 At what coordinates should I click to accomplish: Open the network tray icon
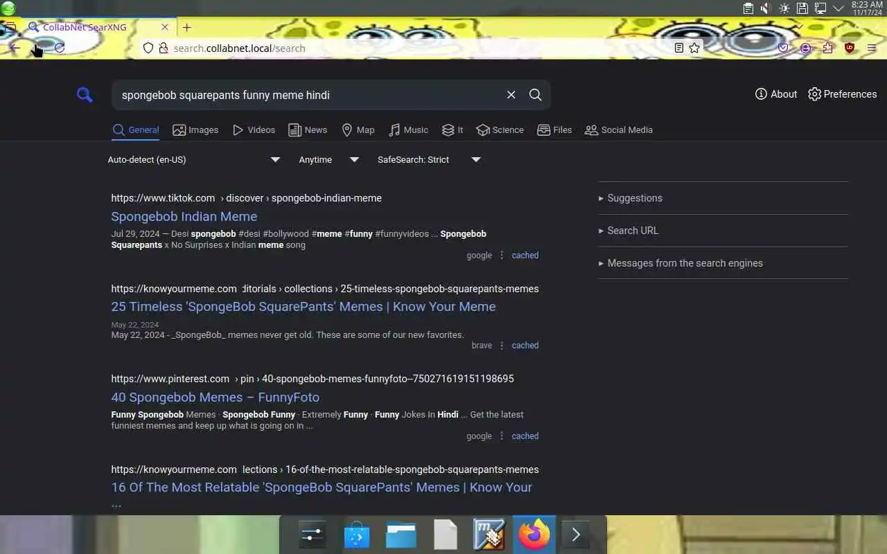coord(820,8)
